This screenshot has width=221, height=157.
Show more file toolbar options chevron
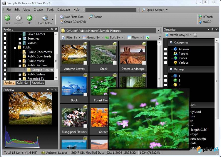point(159,37)
